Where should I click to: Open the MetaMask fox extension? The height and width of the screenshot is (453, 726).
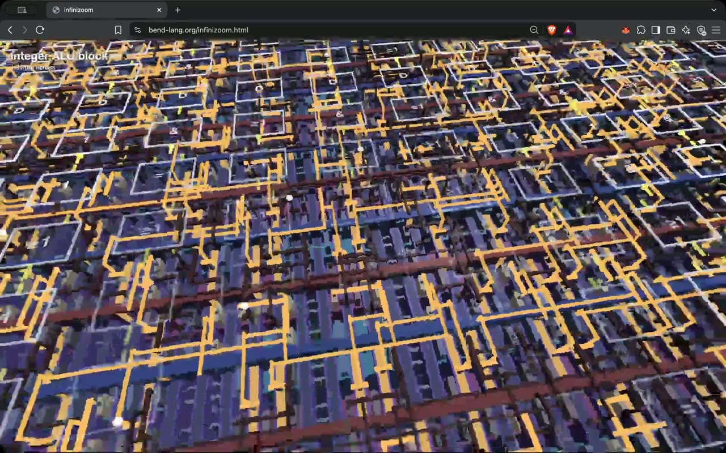click(626, 30)
